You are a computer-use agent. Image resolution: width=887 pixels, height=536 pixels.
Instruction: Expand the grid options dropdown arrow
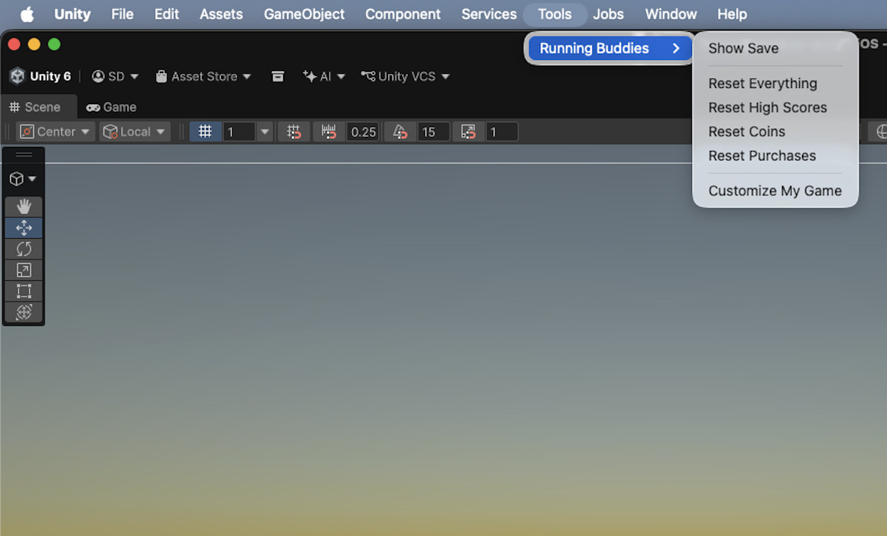point(265,132)
